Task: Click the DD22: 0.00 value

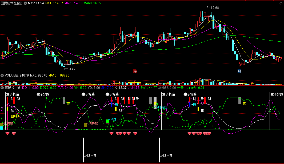Action: [x=48, y=88]
